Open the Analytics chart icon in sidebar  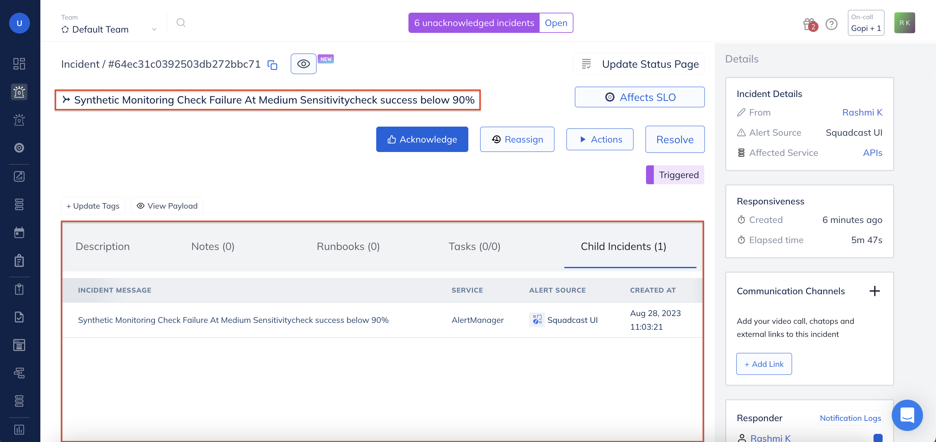[x=19, y=176]
